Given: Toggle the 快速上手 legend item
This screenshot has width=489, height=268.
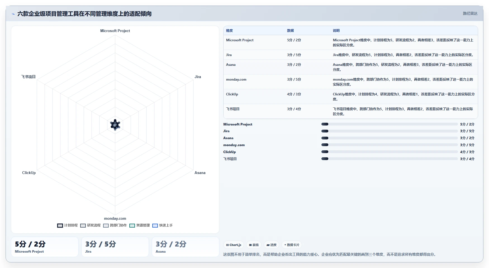Looking at the screenshot, I should [162, 225].
